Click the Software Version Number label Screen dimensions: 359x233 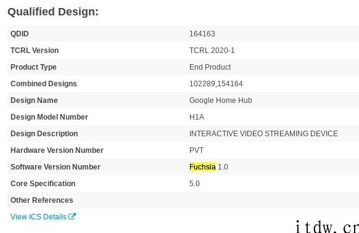tap(56, 167)
